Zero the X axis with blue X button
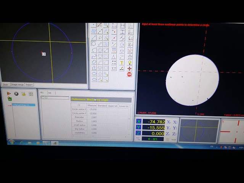 click(139, 121)
